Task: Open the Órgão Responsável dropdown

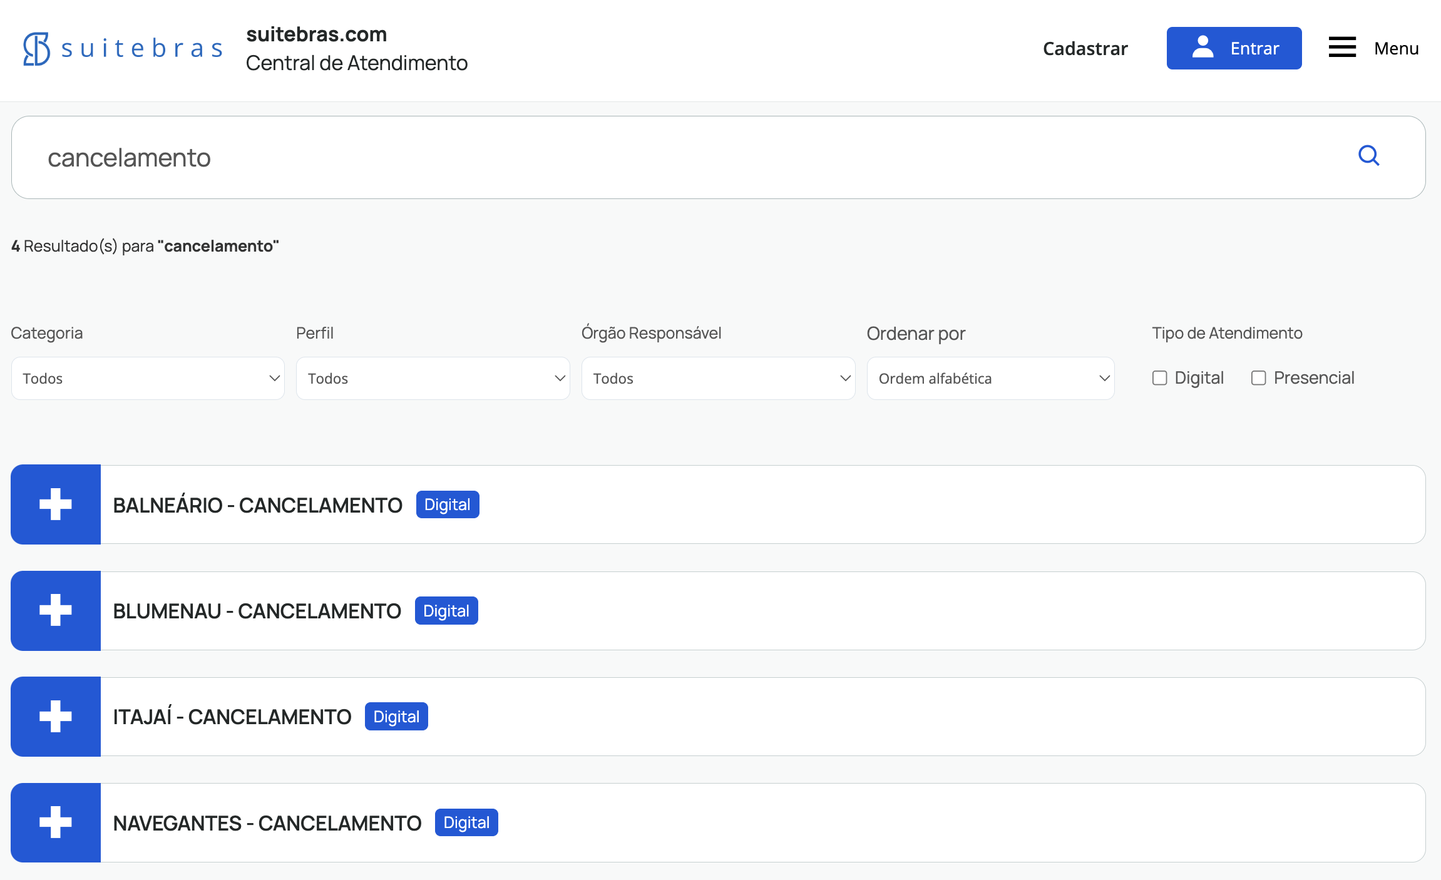Action: [718, 379]
